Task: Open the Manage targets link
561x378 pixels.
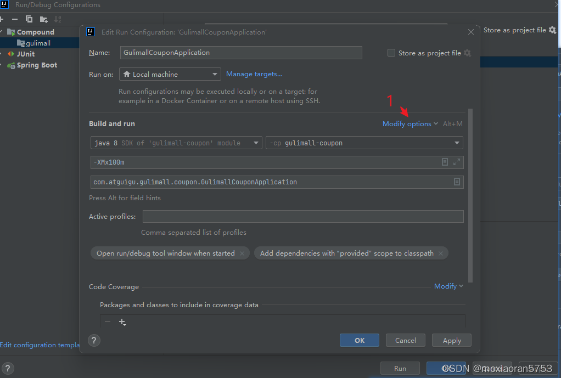Action: pos(254,74)
